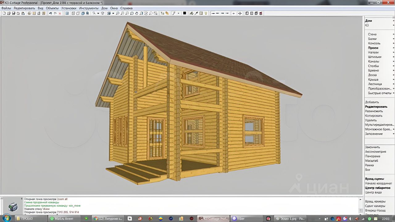Click Удалить in the side panel
Screen dimensions: 395x222
tap(371, 120)
